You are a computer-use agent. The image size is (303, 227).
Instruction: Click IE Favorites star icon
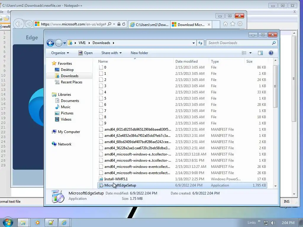click(x=233, y=24)
